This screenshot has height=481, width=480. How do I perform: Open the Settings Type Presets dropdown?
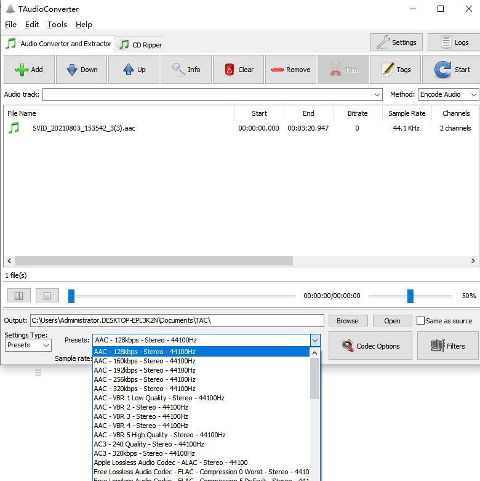[x=28, y=345]
